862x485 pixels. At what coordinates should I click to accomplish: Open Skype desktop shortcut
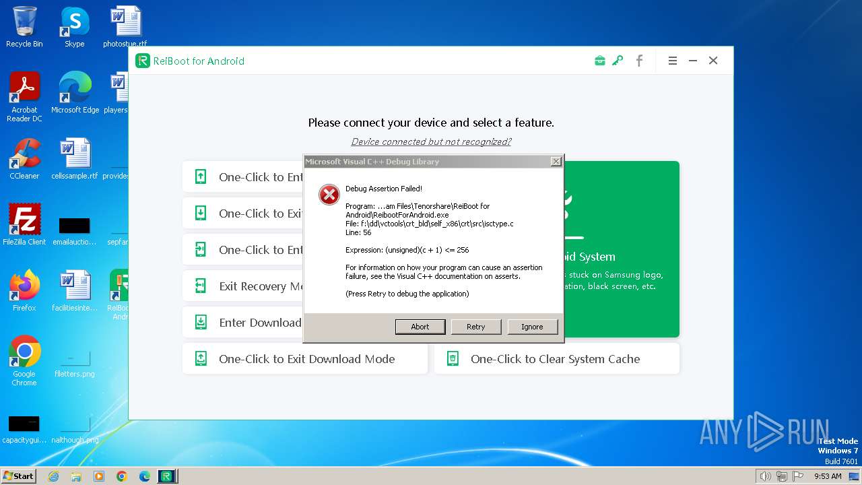pos(74,27)
